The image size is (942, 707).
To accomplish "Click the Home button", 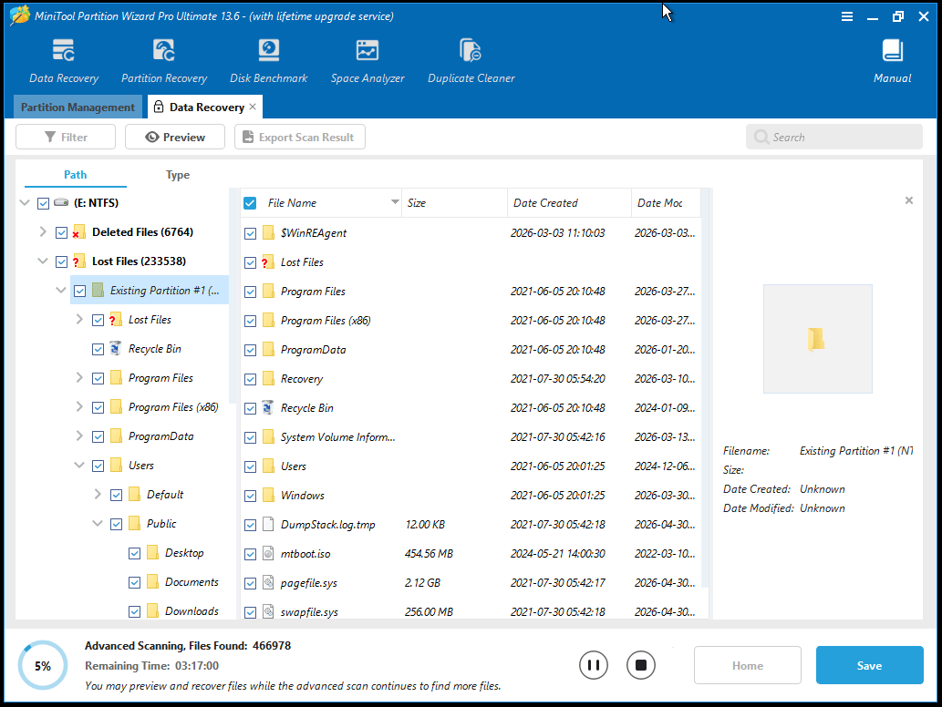I will point(748,665).
